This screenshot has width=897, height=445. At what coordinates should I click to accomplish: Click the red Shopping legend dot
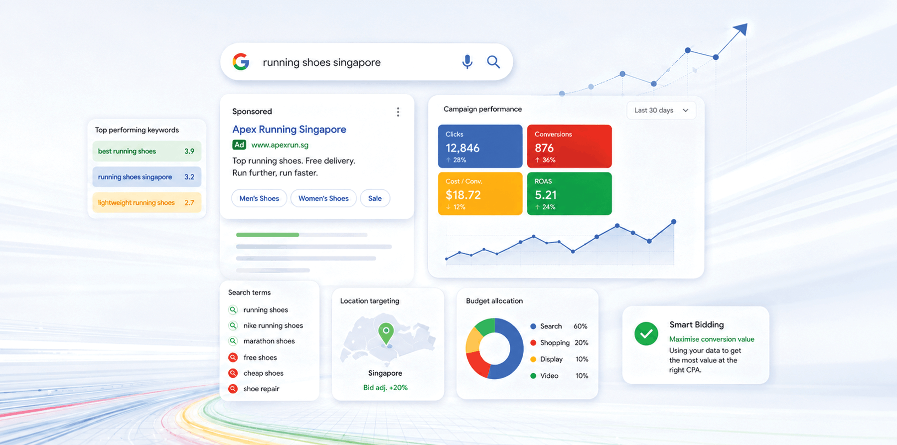click(533, 343)
